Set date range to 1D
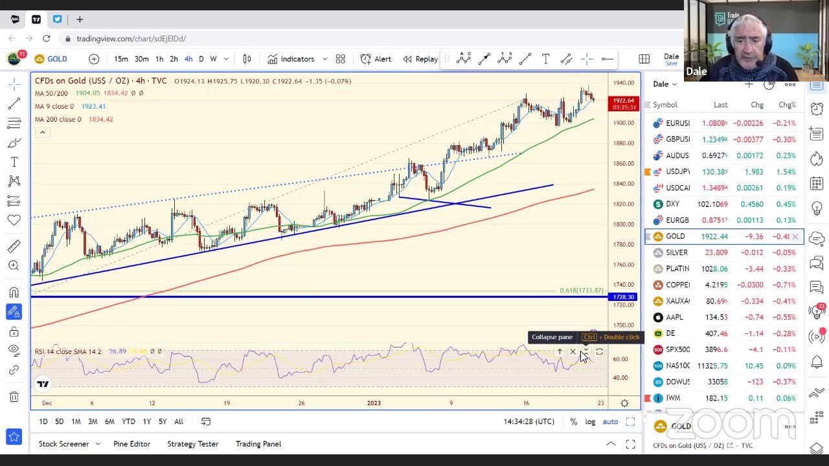Screen dimensions: 829x466 tap(43, 421)
